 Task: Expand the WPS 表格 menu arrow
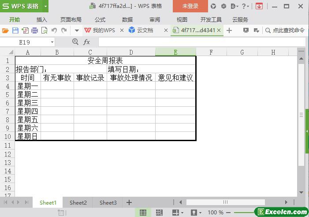point(45,6)
